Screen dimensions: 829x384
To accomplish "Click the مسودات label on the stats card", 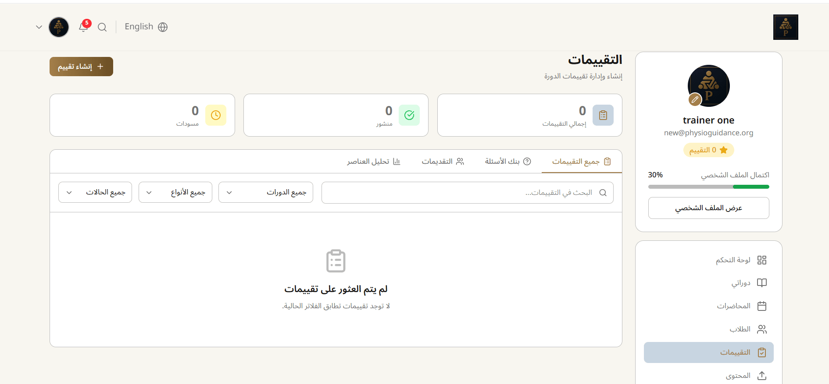I will click(188, 124).
